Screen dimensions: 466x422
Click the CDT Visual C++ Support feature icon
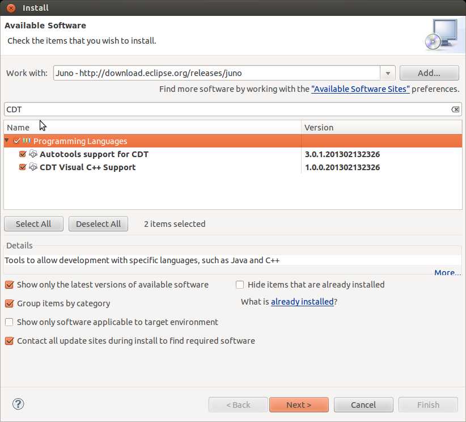click(33, 167)
